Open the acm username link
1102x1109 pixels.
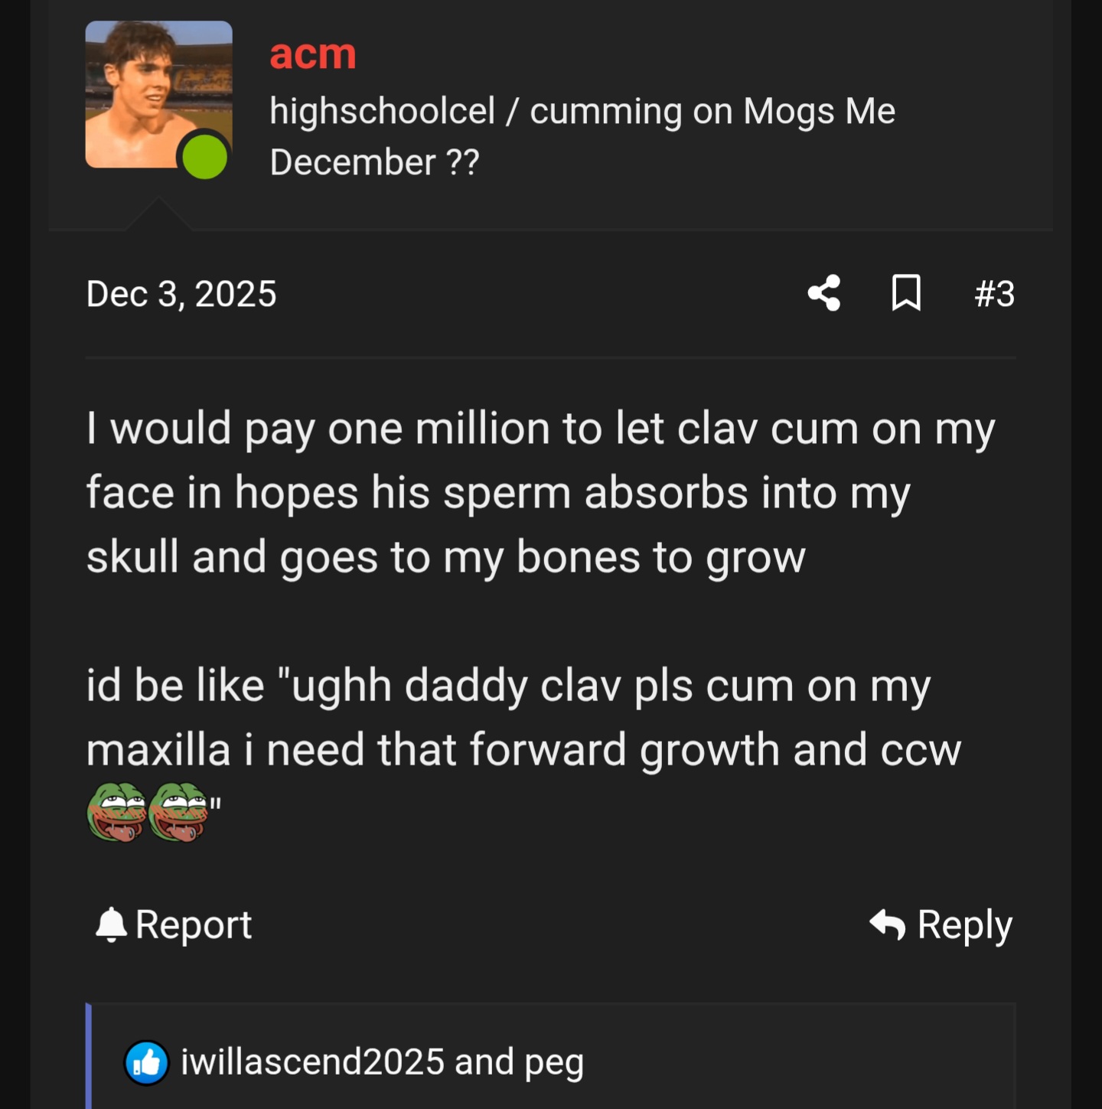pyautogui.click(x=313, y=54)
